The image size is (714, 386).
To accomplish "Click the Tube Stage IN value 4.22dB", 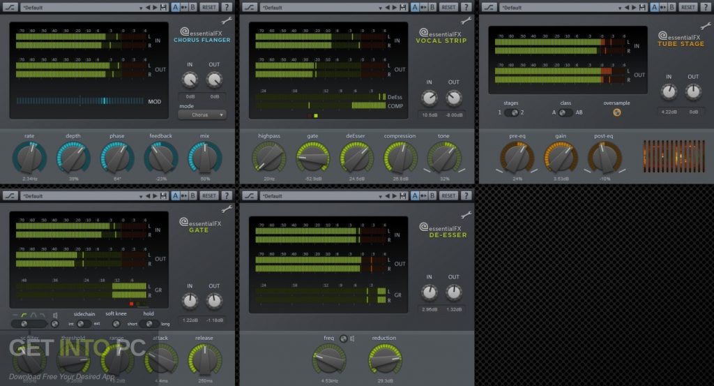I will (x=669, y=112).
